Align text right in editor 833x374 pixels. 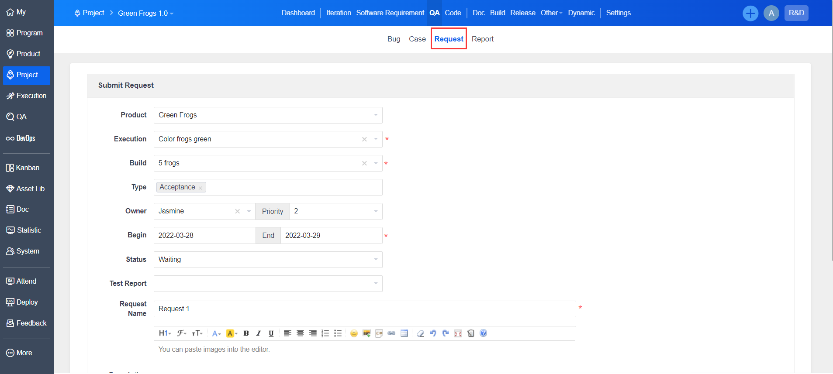[x=313, y=333]
